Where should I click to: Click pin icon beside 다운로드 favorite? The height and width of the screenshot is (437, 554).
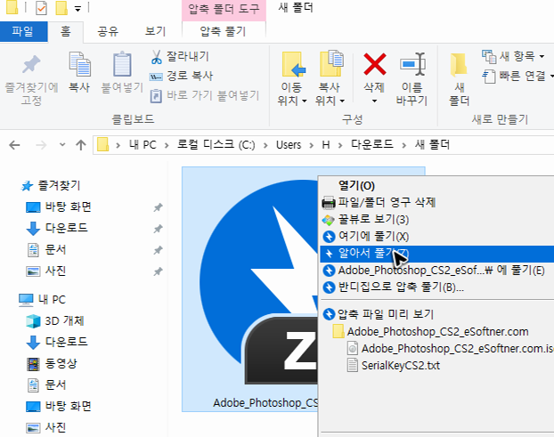point(158,229)
